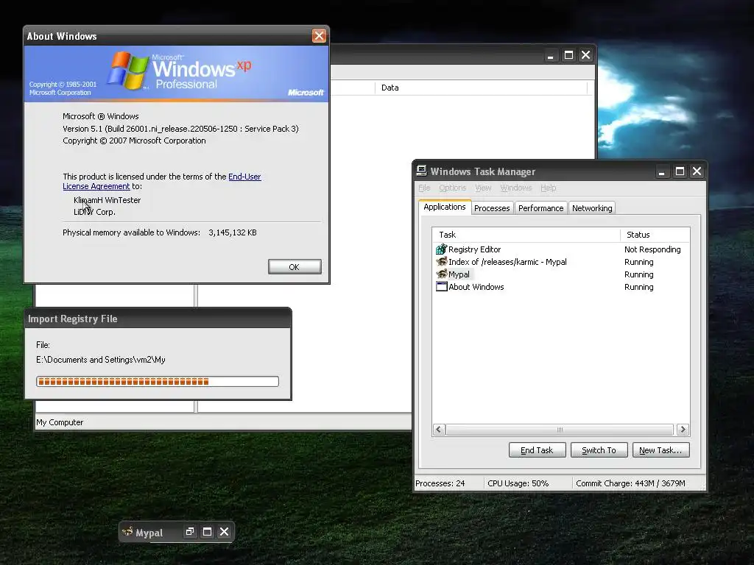
Task: Open the Options menu in Task Manager
Action: (453, 188)
